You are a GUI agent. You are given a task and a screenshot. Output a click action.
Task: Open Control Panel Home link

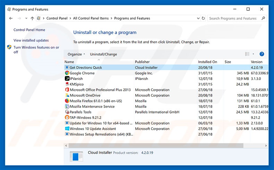[x=29, y=30]
